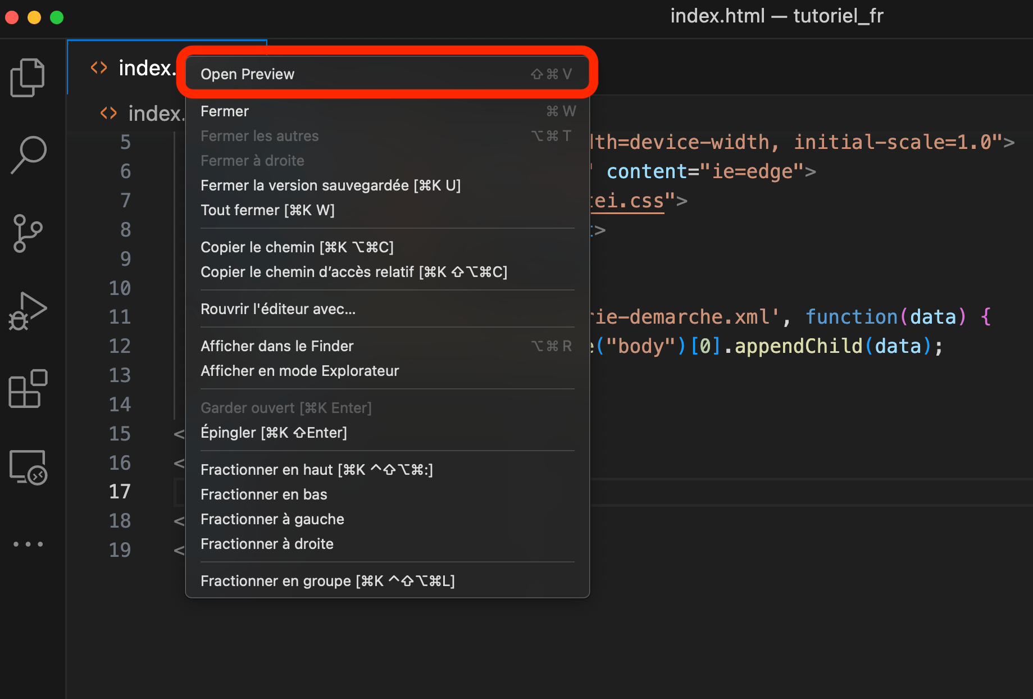1033x699 pixels.
Task: Open the Run and Debug panel
Action: (x=27, y=311)
